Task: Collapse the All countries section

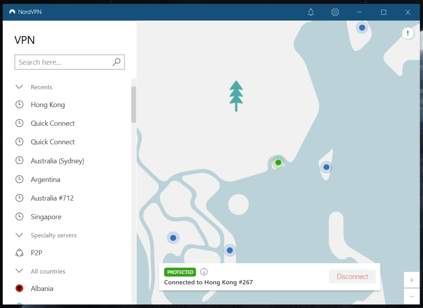Action: [19, 271]
